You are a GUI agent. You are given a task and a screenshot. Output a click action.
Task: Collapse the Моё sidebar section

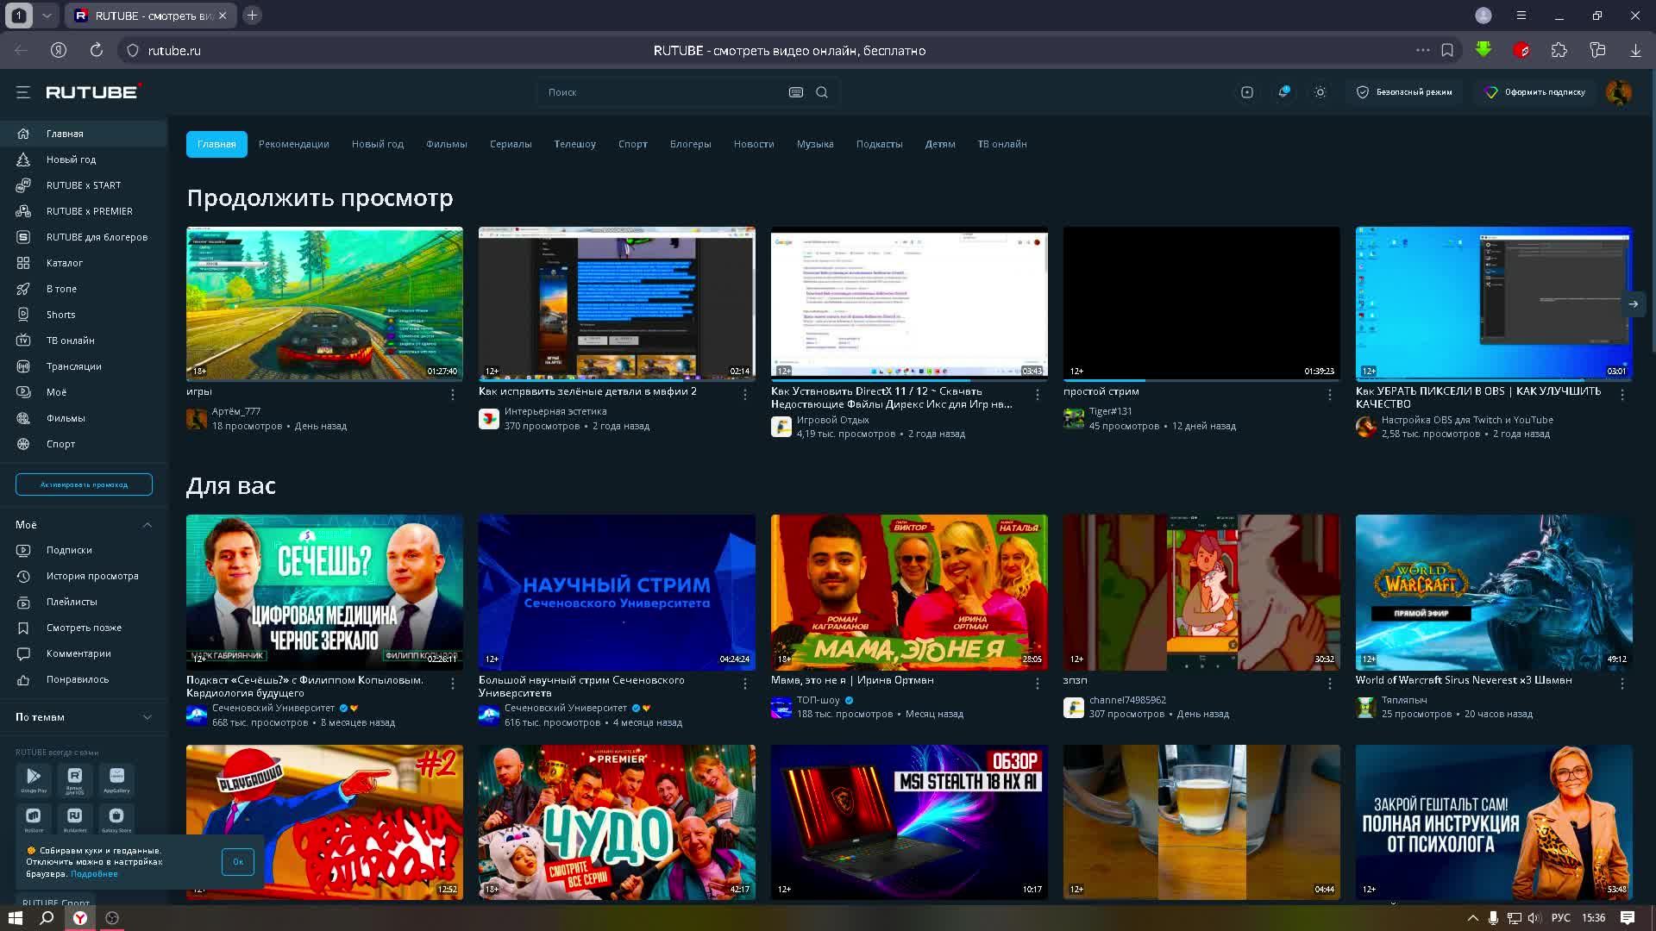147,525
